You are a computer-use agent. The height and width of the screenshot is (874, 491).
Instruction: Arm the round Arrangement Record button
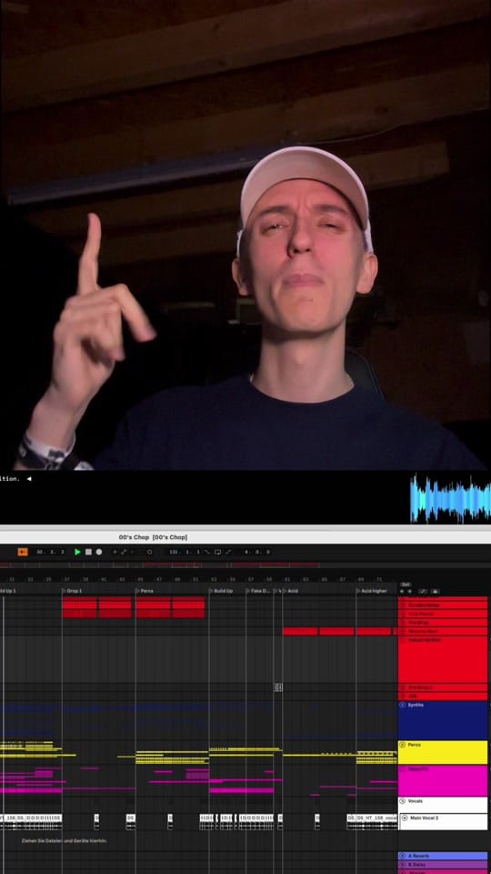coord(99,552)
